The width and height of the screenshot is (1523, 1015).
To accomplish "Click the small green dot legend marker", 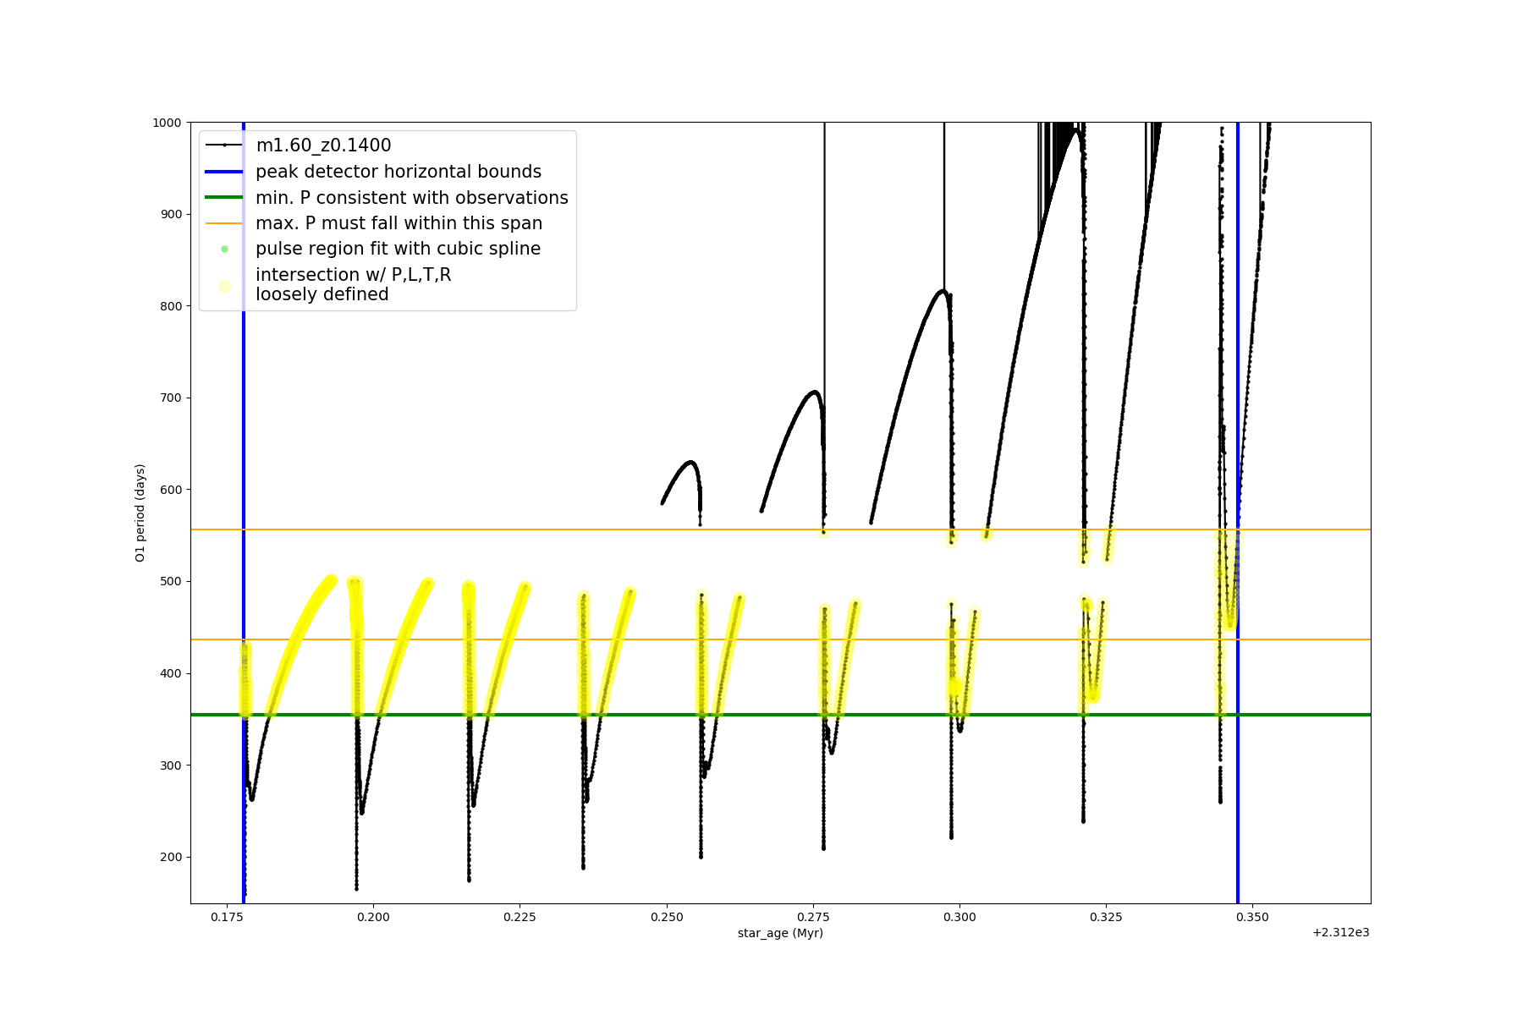I will pyautogui.click(x=224, y=249).
